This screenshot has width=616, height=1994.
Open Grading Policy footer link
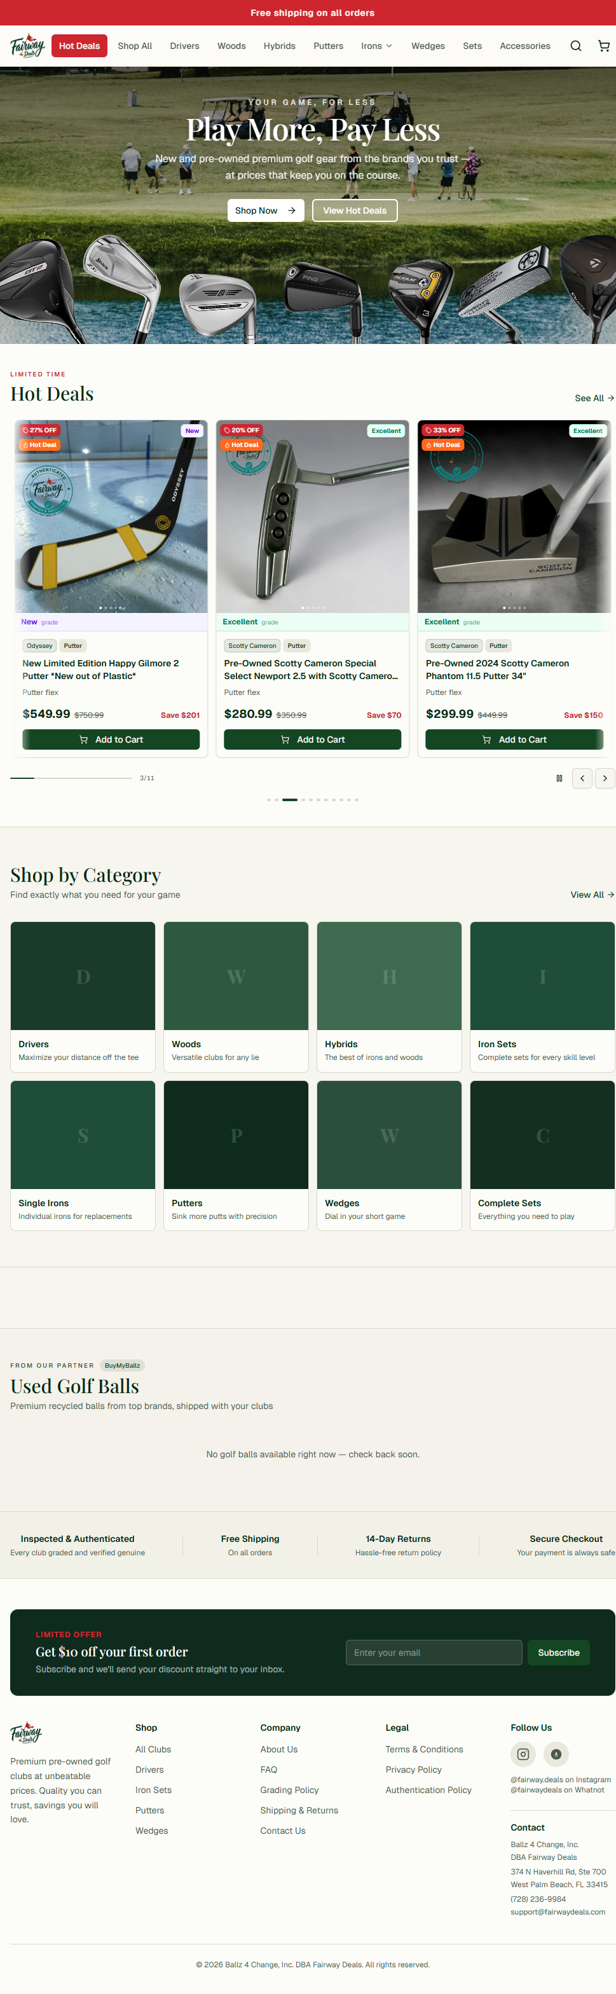[289, 1791]
